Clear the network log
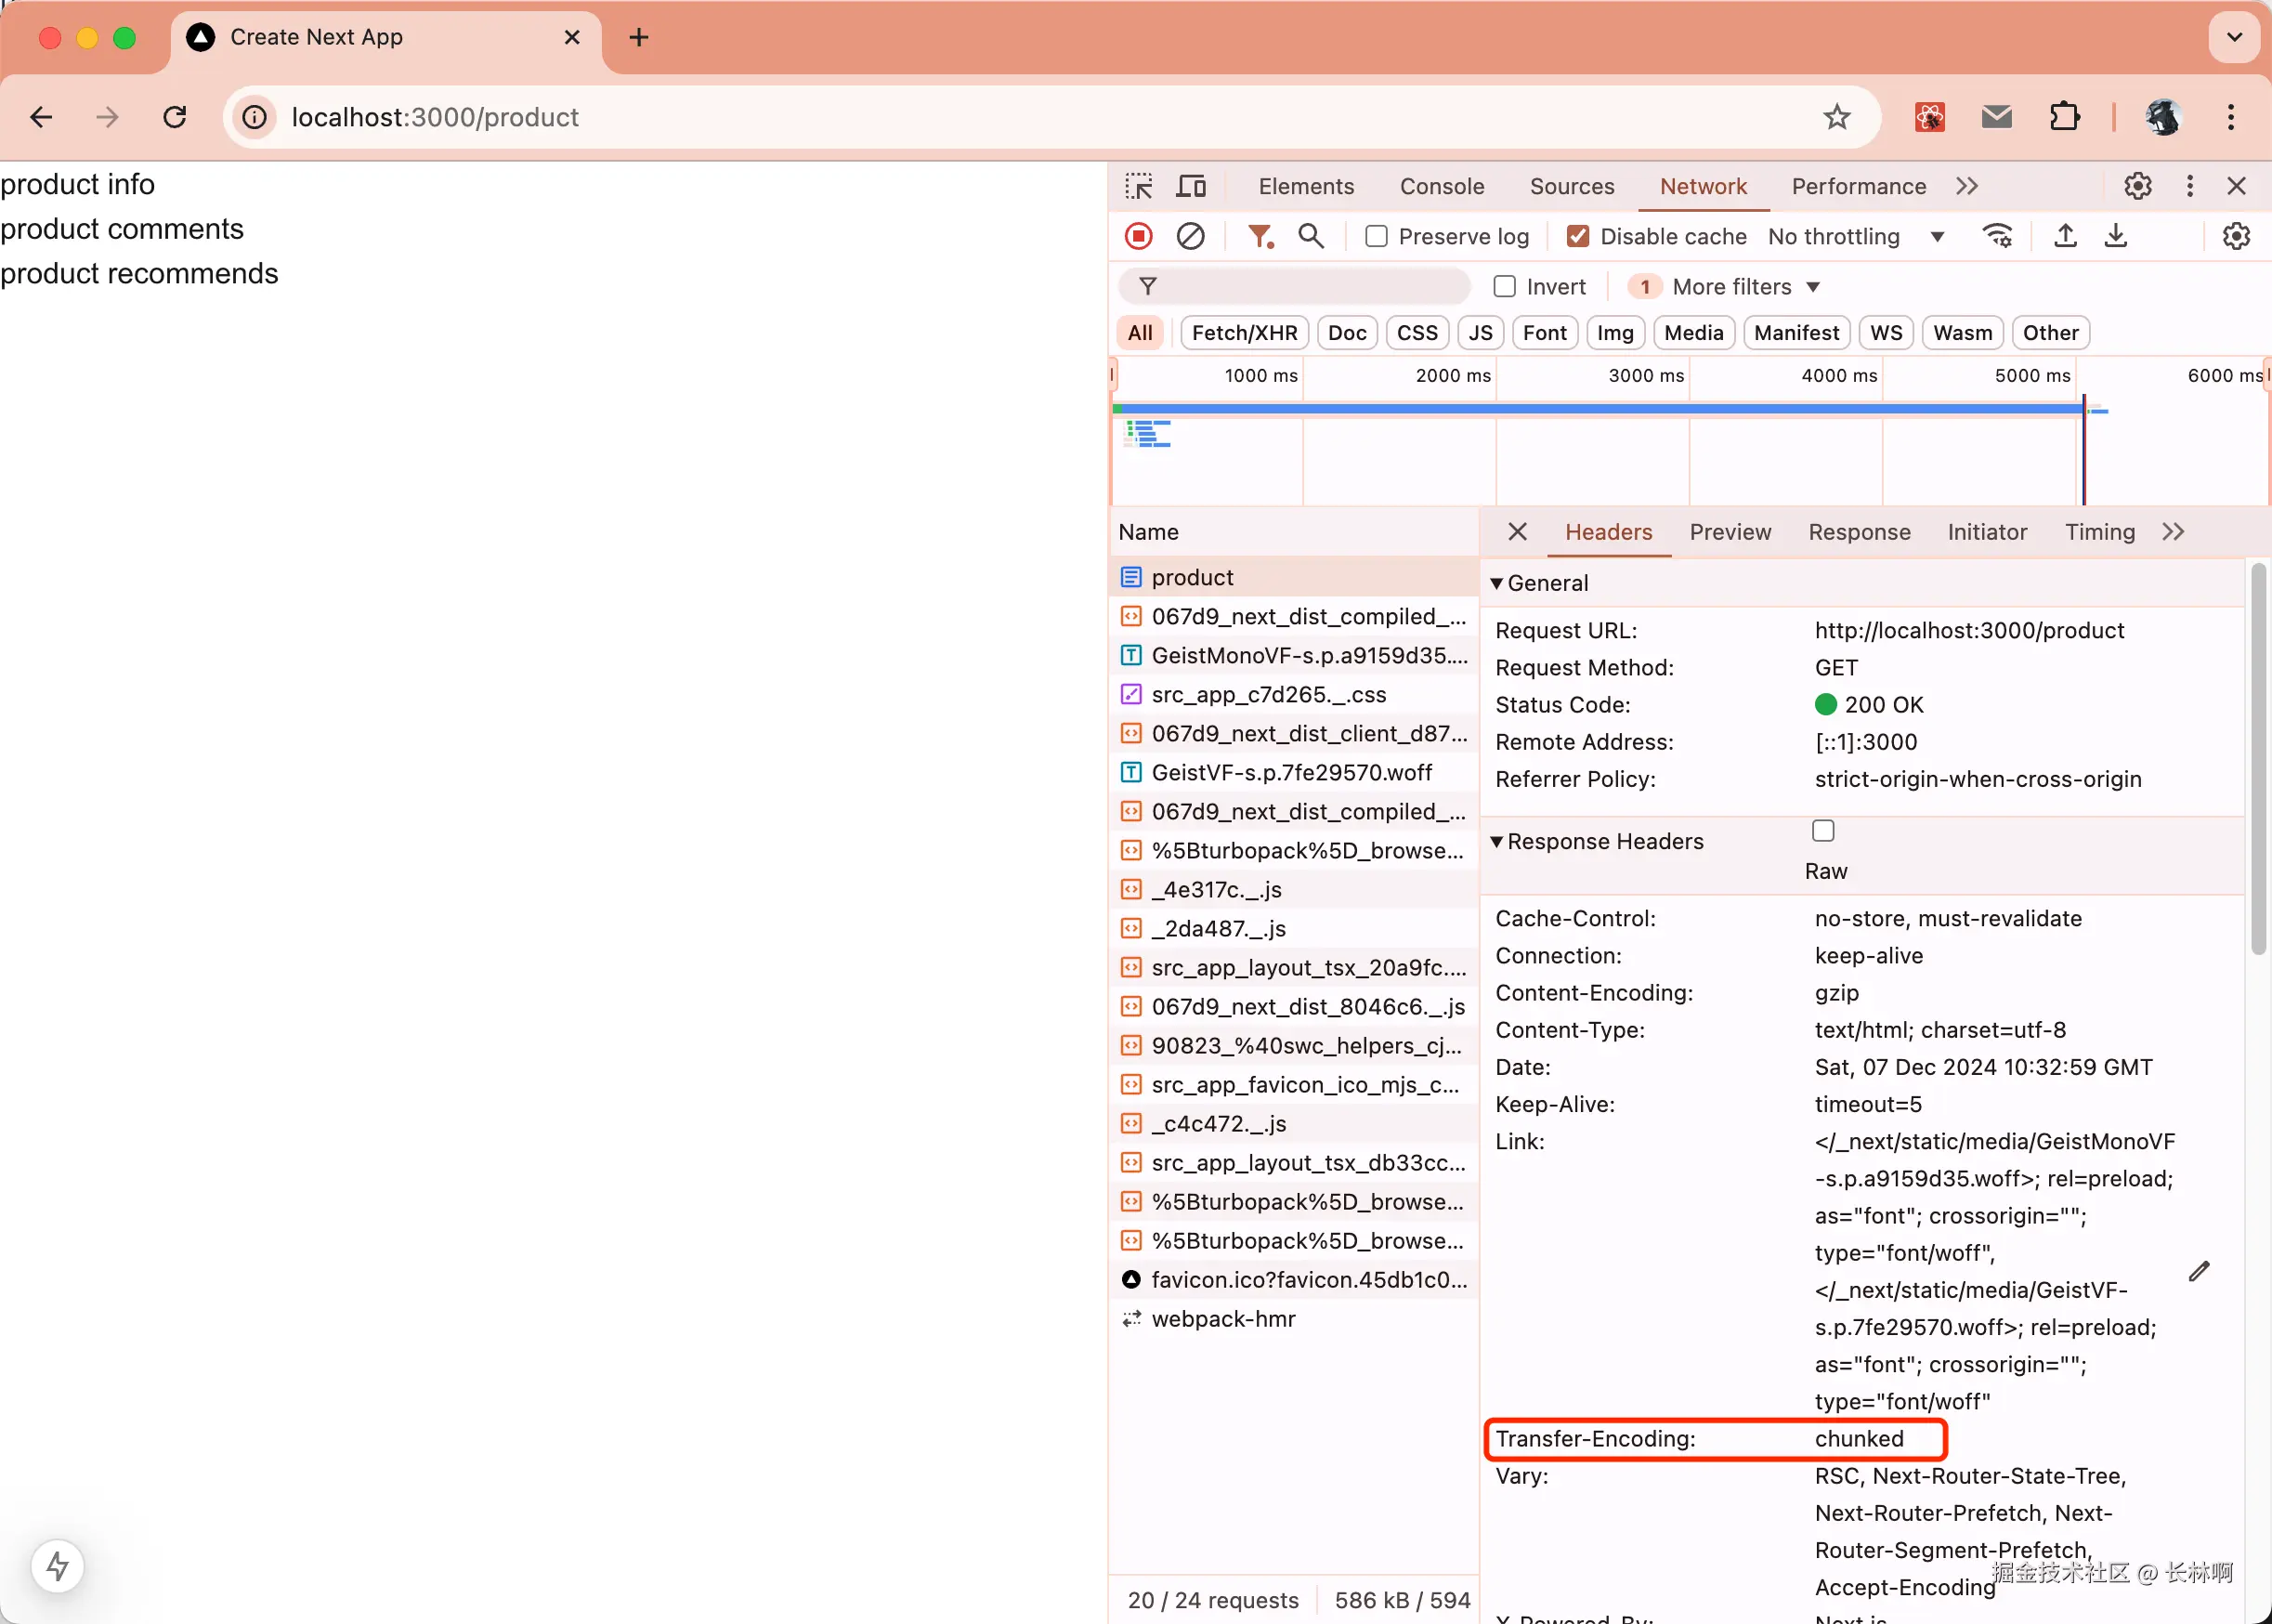 coord(1190,236)
